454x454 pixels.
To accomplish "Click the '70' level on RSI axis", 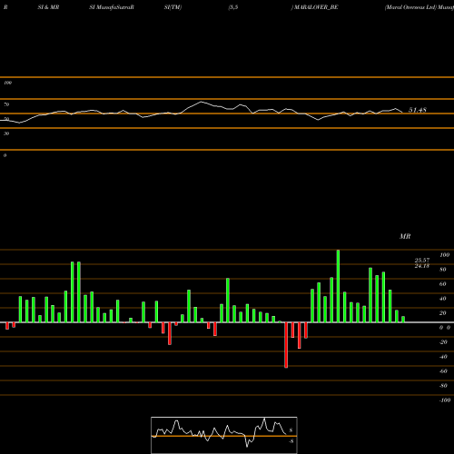I will point(6,104).
